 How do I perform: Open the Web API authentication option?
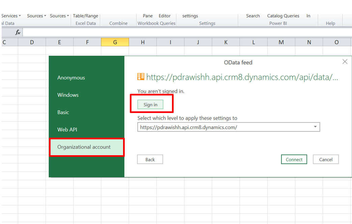pos(67,130)
